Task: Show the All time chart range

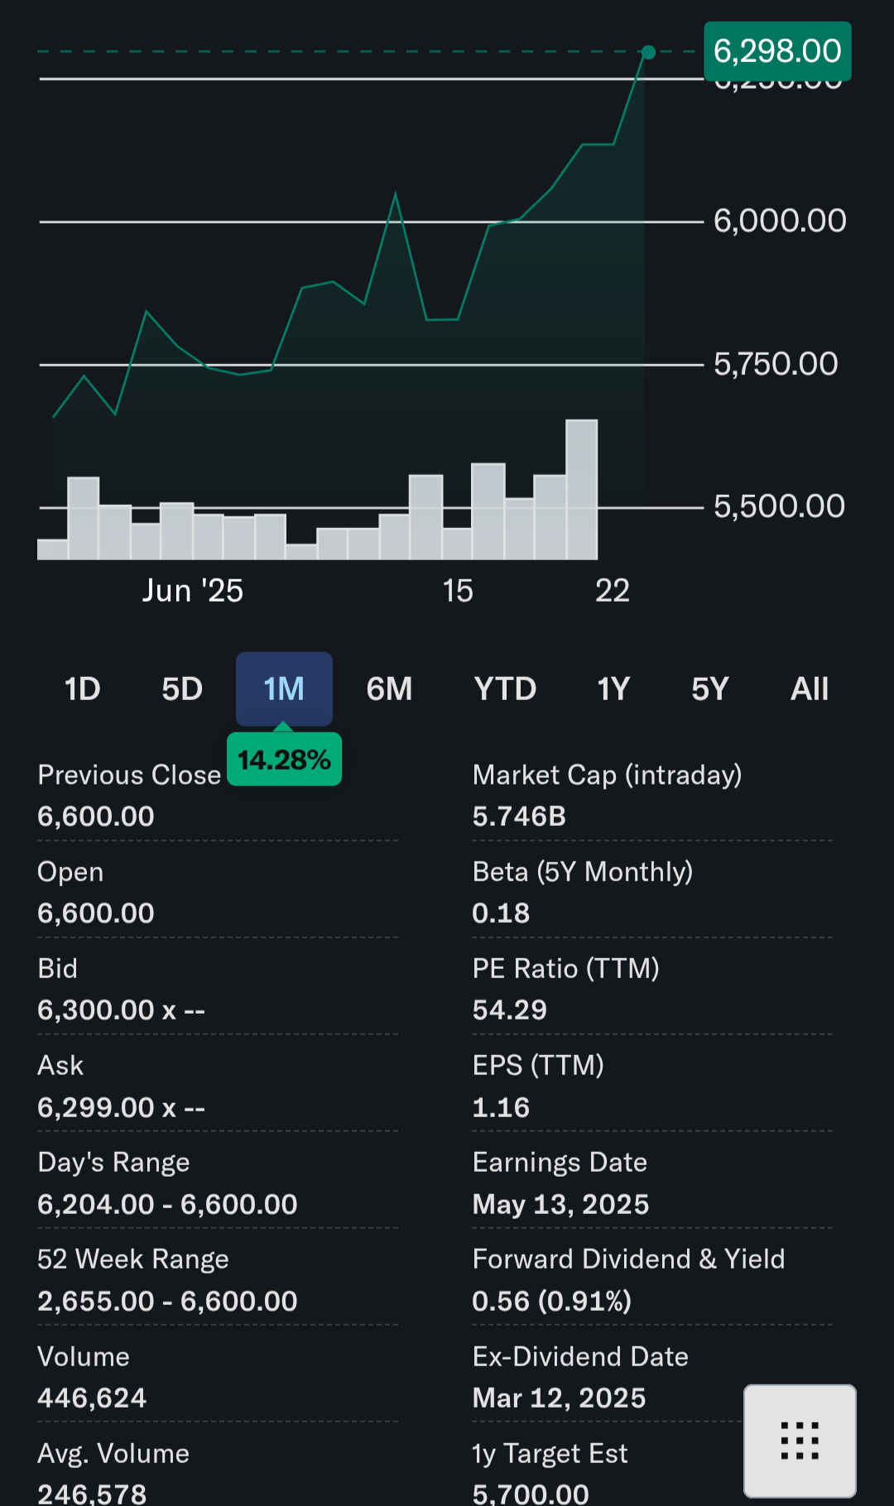Action: point(810,689)
